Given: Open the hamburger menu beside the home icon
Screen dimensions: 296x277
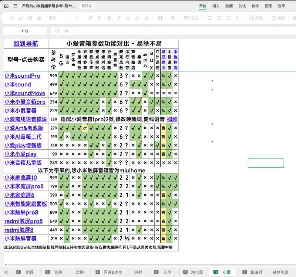Looking at the screenshot, I should coord(15,6).
